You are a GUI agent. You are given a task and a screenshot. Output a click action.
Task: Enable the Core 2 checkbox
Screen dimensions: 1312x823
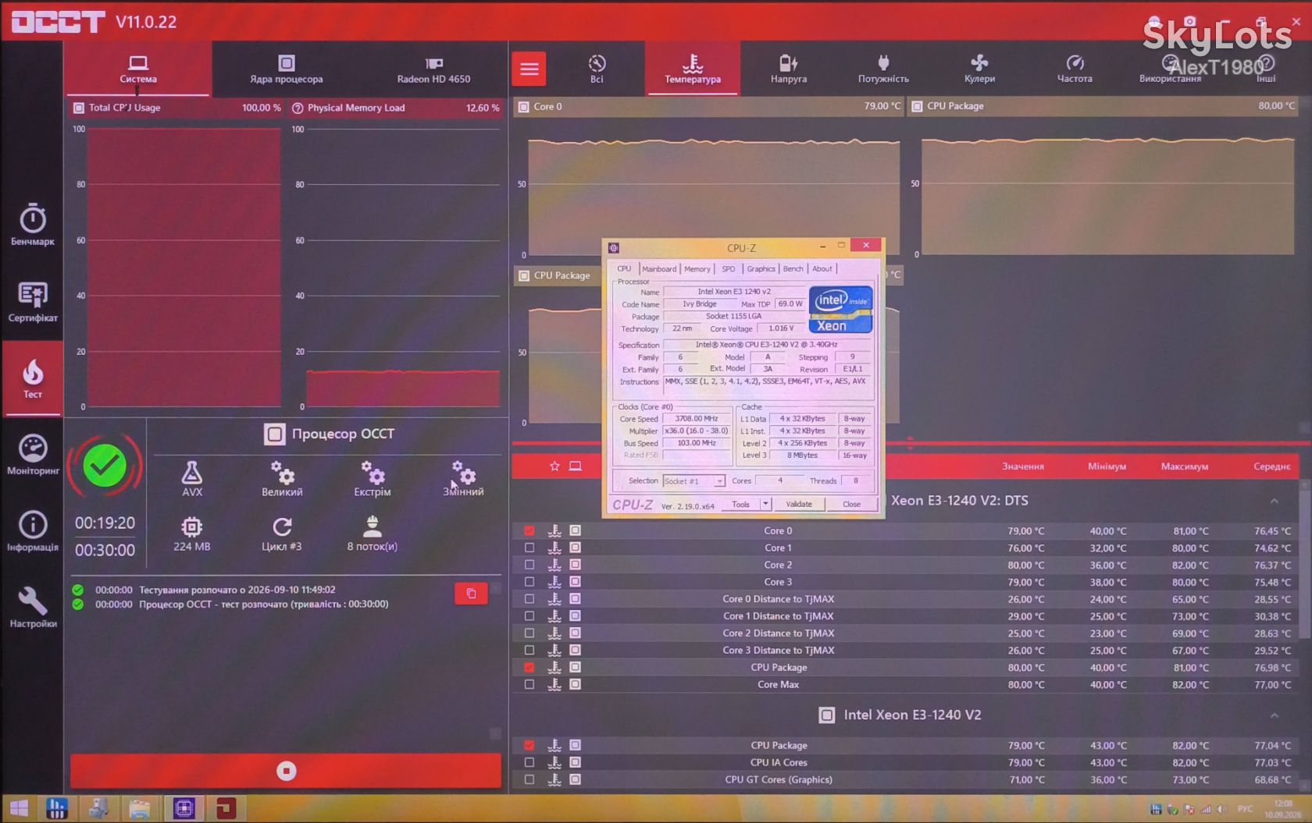pos(529,566)
